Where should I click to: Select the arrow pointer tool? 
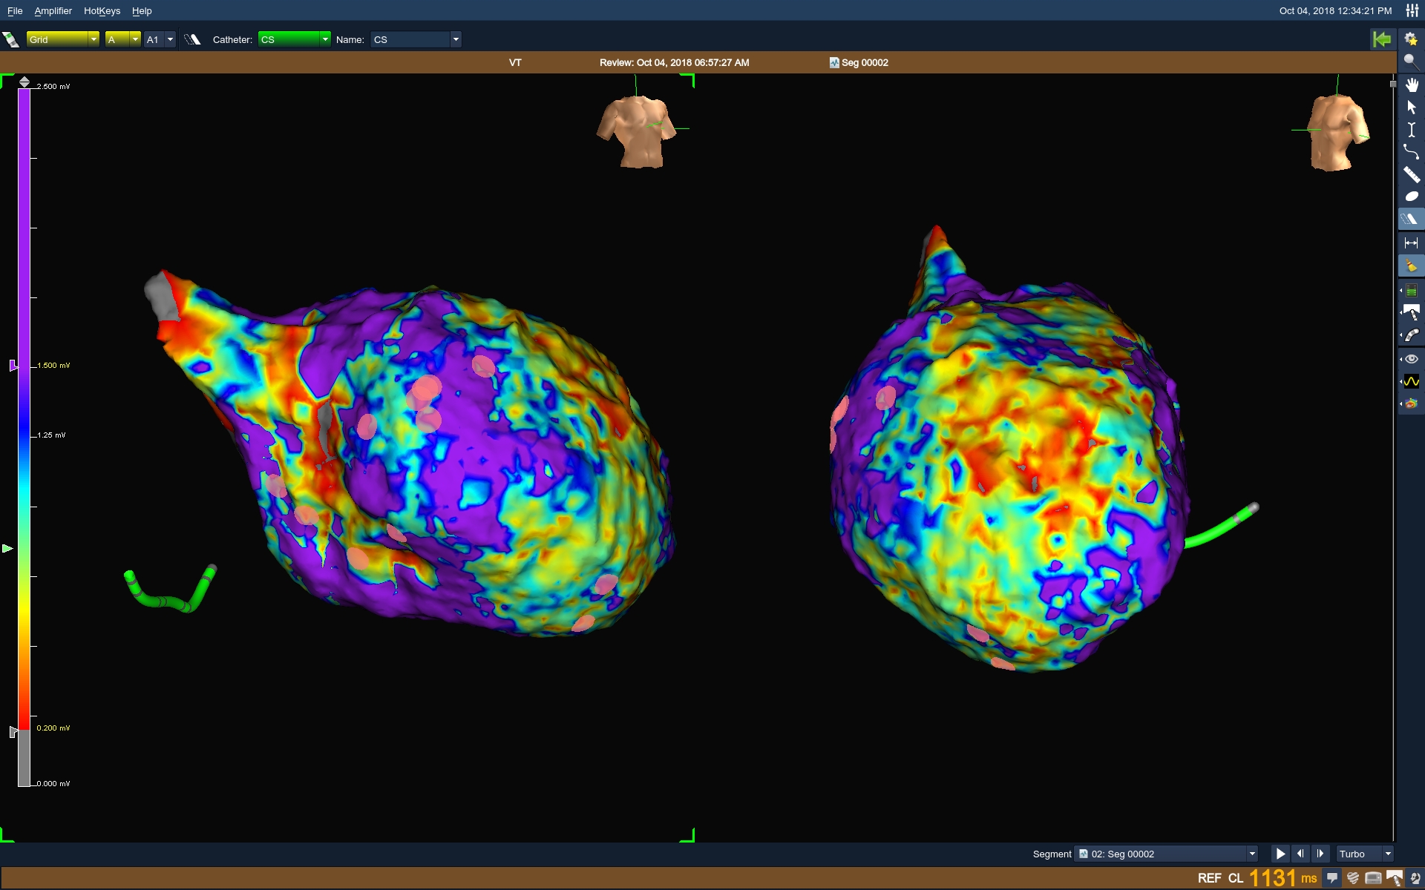pos(1411,108)
